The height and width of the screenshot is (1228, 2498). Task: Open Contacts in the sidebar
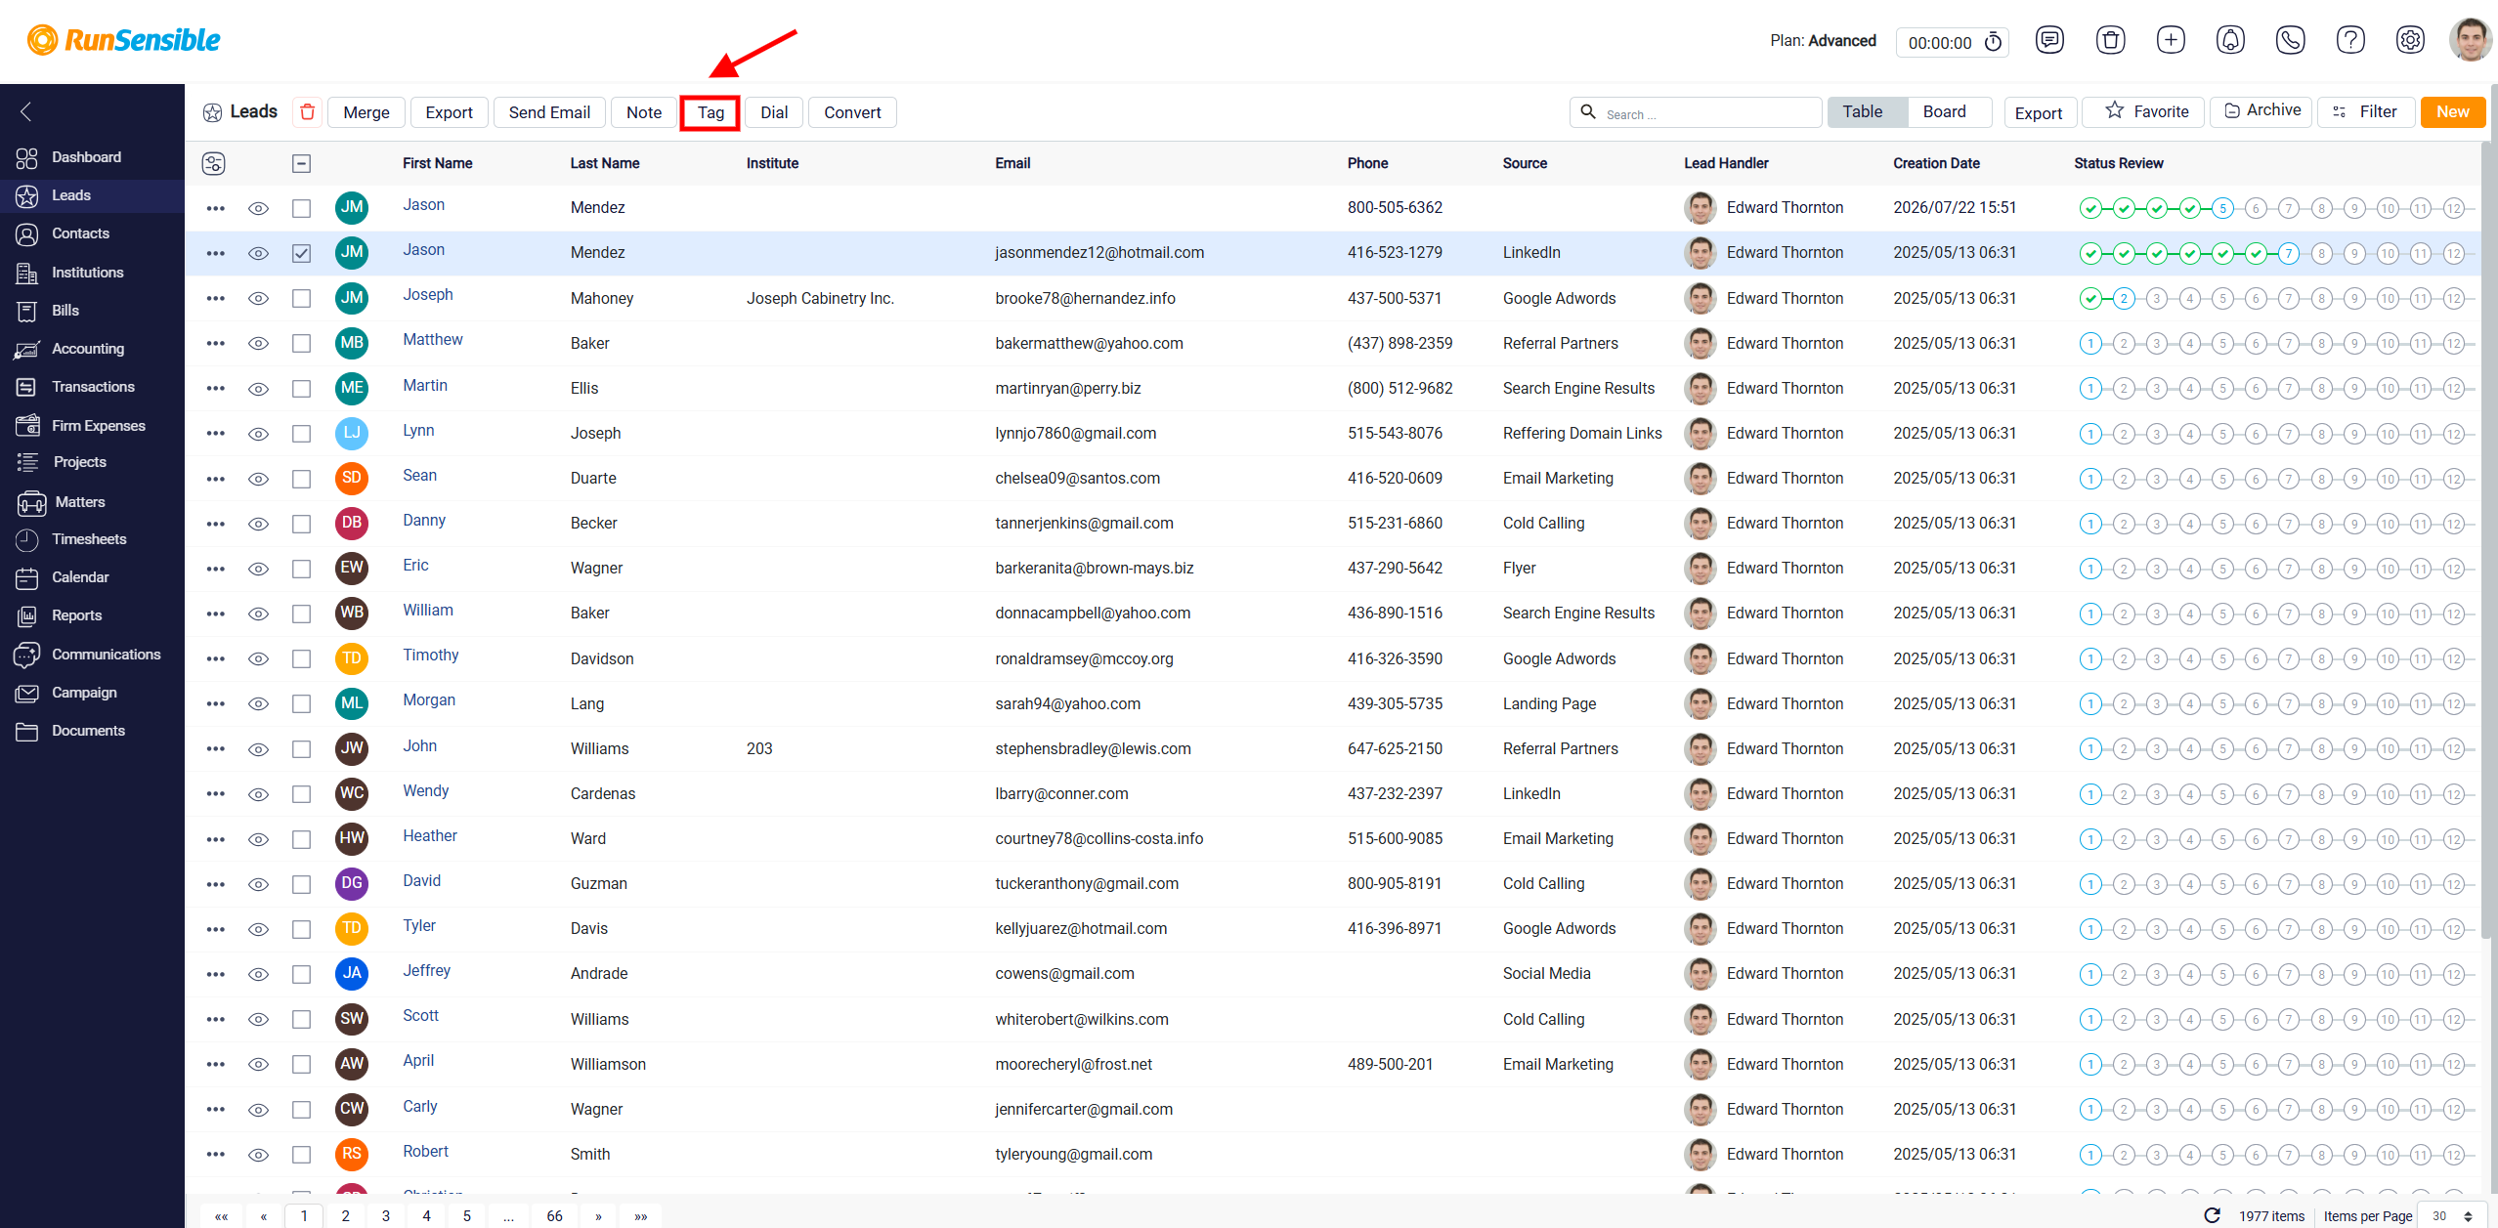(x=80, y=233)
